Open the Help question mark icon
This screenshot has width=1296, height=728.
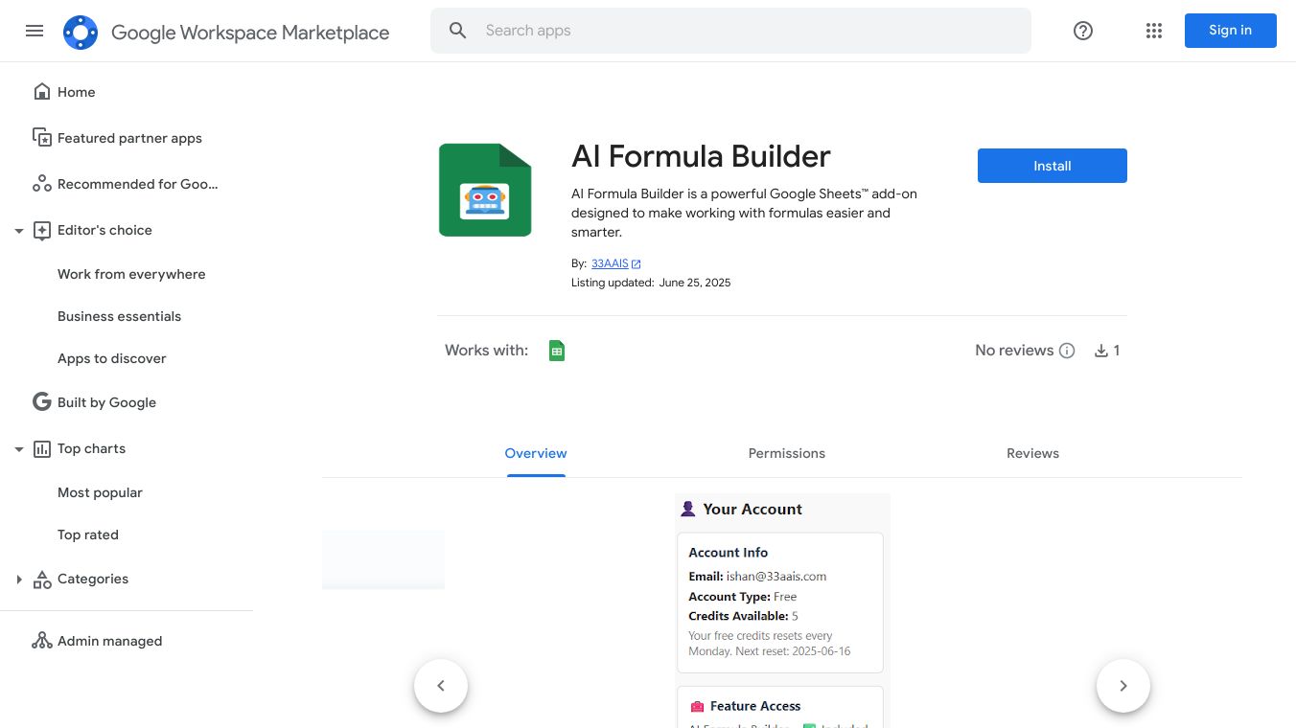point(1083,31)
